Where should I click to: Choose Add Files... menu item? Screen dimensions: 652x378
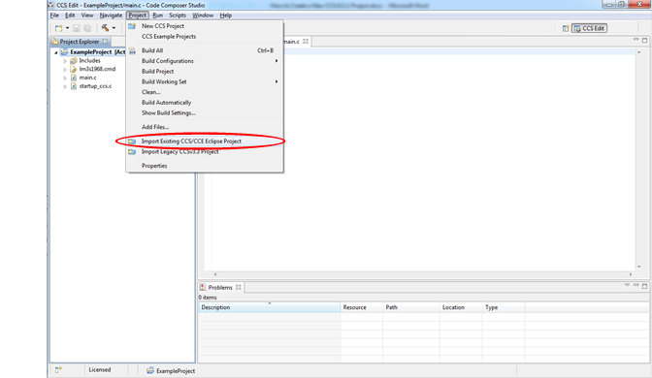tap(205, 127)
